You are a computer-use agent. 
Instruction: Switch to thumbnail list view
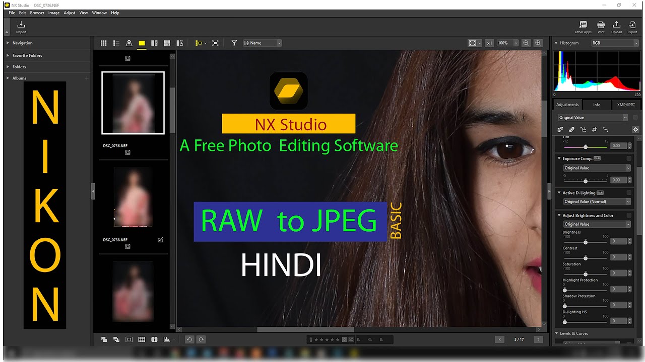point(116,43)
